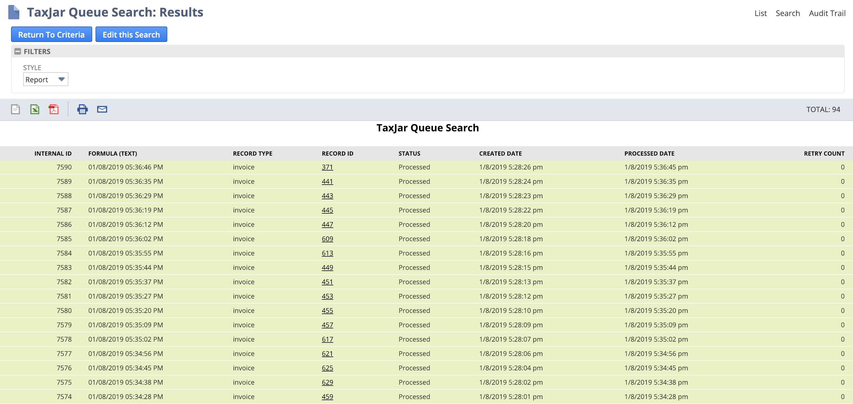
Task: Open record ID 443 link
Action: click(x=327, y=196)
